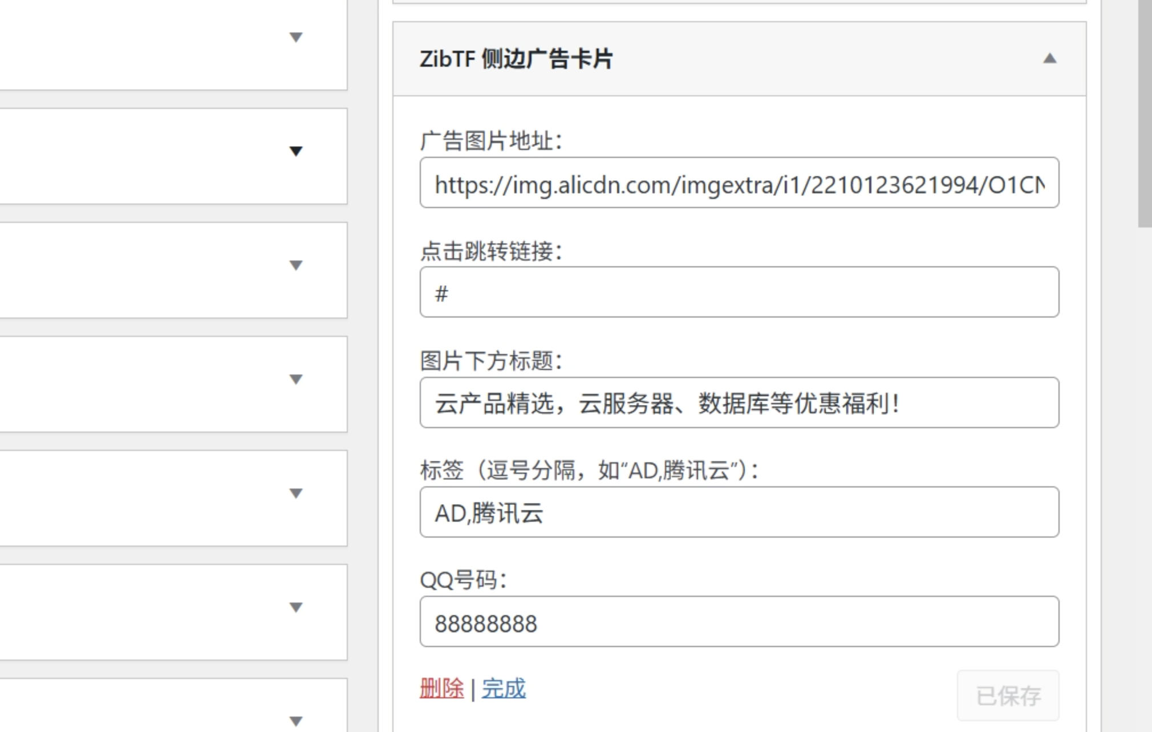Expand the fourth left panel dropdown arrow
This screenshot has width=1152, height=732.
(295, 379)
